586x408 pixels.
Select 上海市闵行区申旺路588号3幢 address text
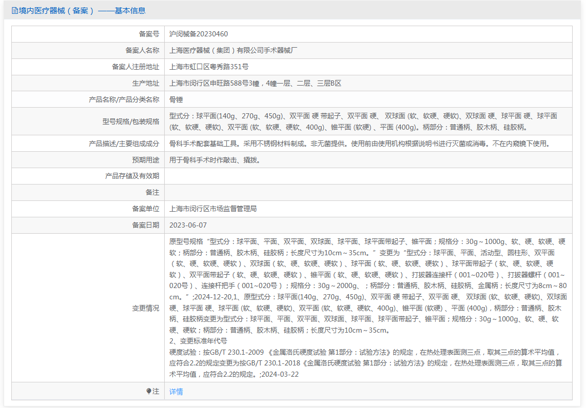[x=255, y=83]
